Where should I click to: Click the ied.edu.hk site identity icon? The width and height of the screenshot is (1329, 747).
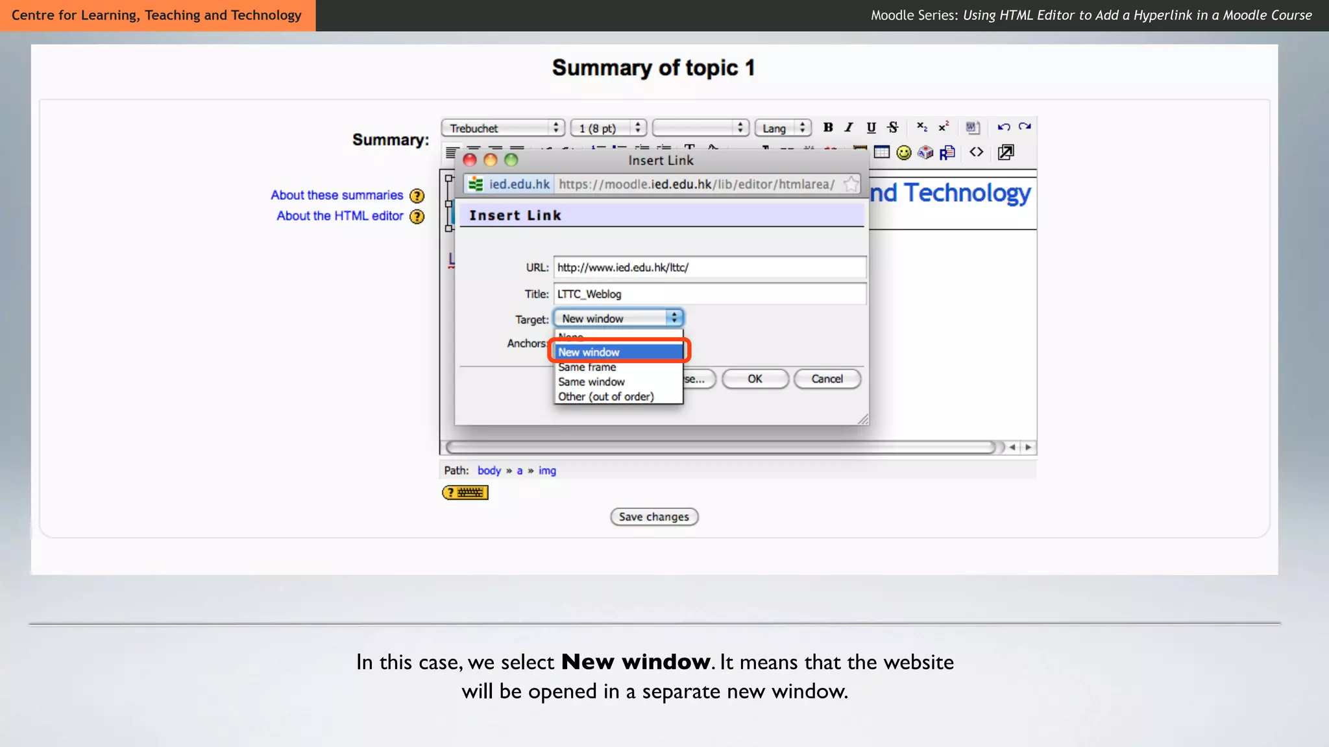point(476,184)
